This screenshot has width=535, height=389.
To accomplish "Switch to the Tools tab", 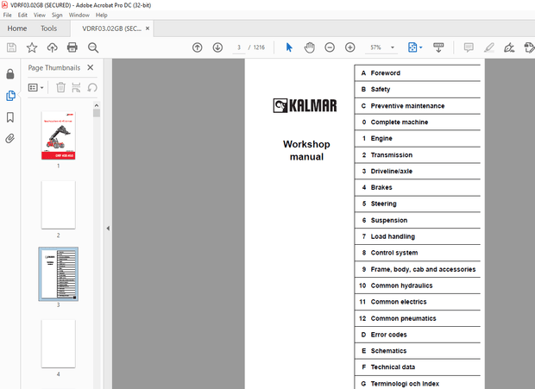I will (x=49, y=28).
